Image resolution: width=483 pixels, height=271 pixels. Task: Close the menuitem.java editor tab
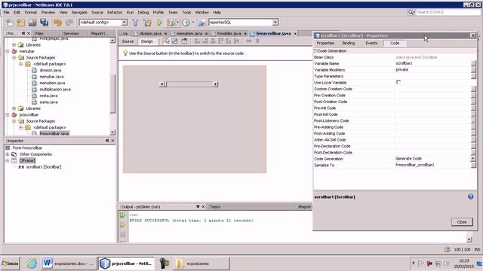point(206,33)
